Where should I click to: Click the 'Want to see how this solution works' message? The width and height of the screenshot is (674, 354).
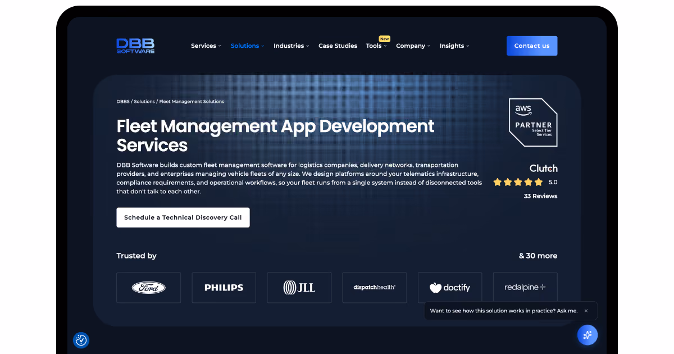(503, 311)
